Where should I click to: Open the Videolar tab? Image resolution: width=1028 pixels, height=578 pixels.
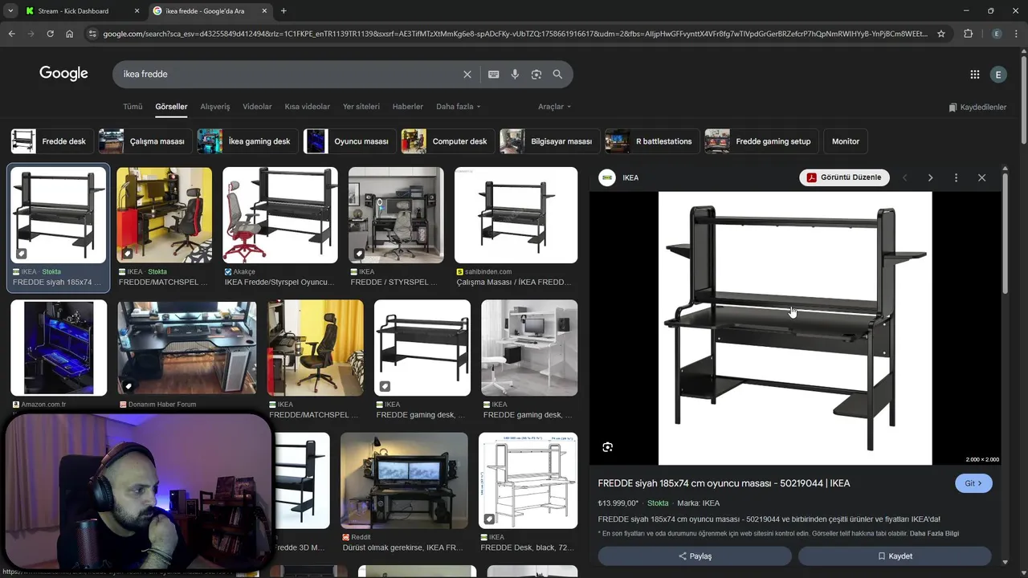coord(257,107)
